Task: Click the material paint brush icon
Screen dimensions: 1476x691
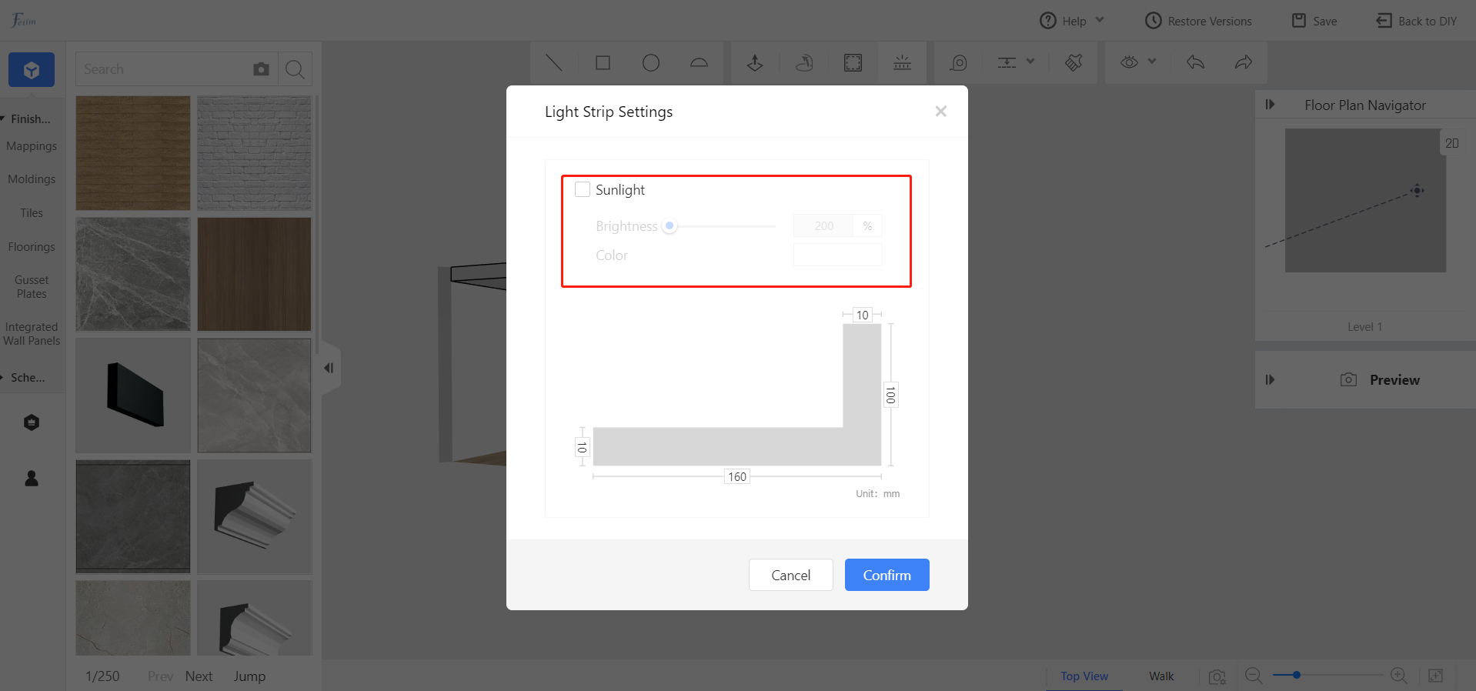Action: 1074,62
